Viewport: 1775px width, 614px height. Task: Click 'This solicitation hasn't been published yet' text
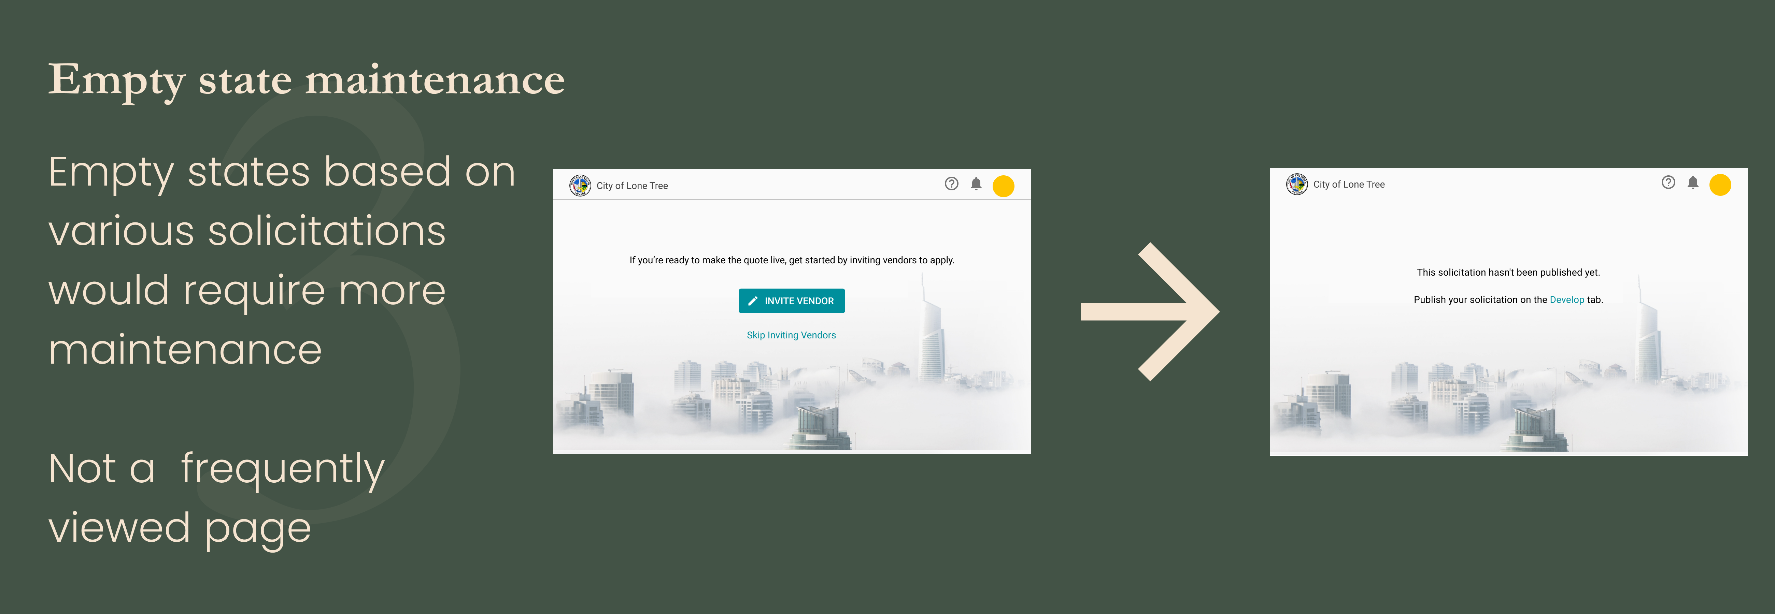point(1508,273)
